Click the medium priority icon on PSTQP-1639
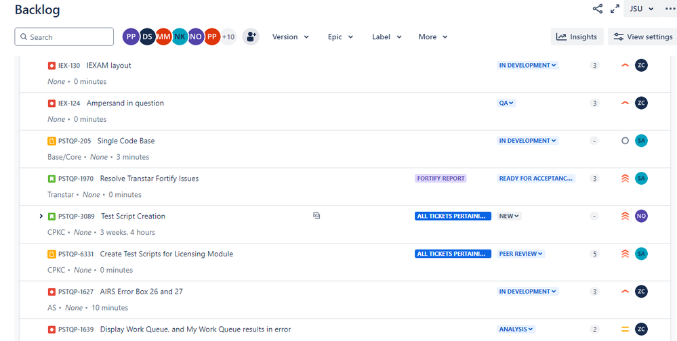The image size is (677, 341). tap(625, 329)
